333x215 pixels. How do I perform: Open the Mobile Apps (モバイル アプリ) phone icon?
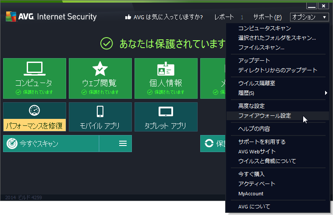(x=100, y=111)
